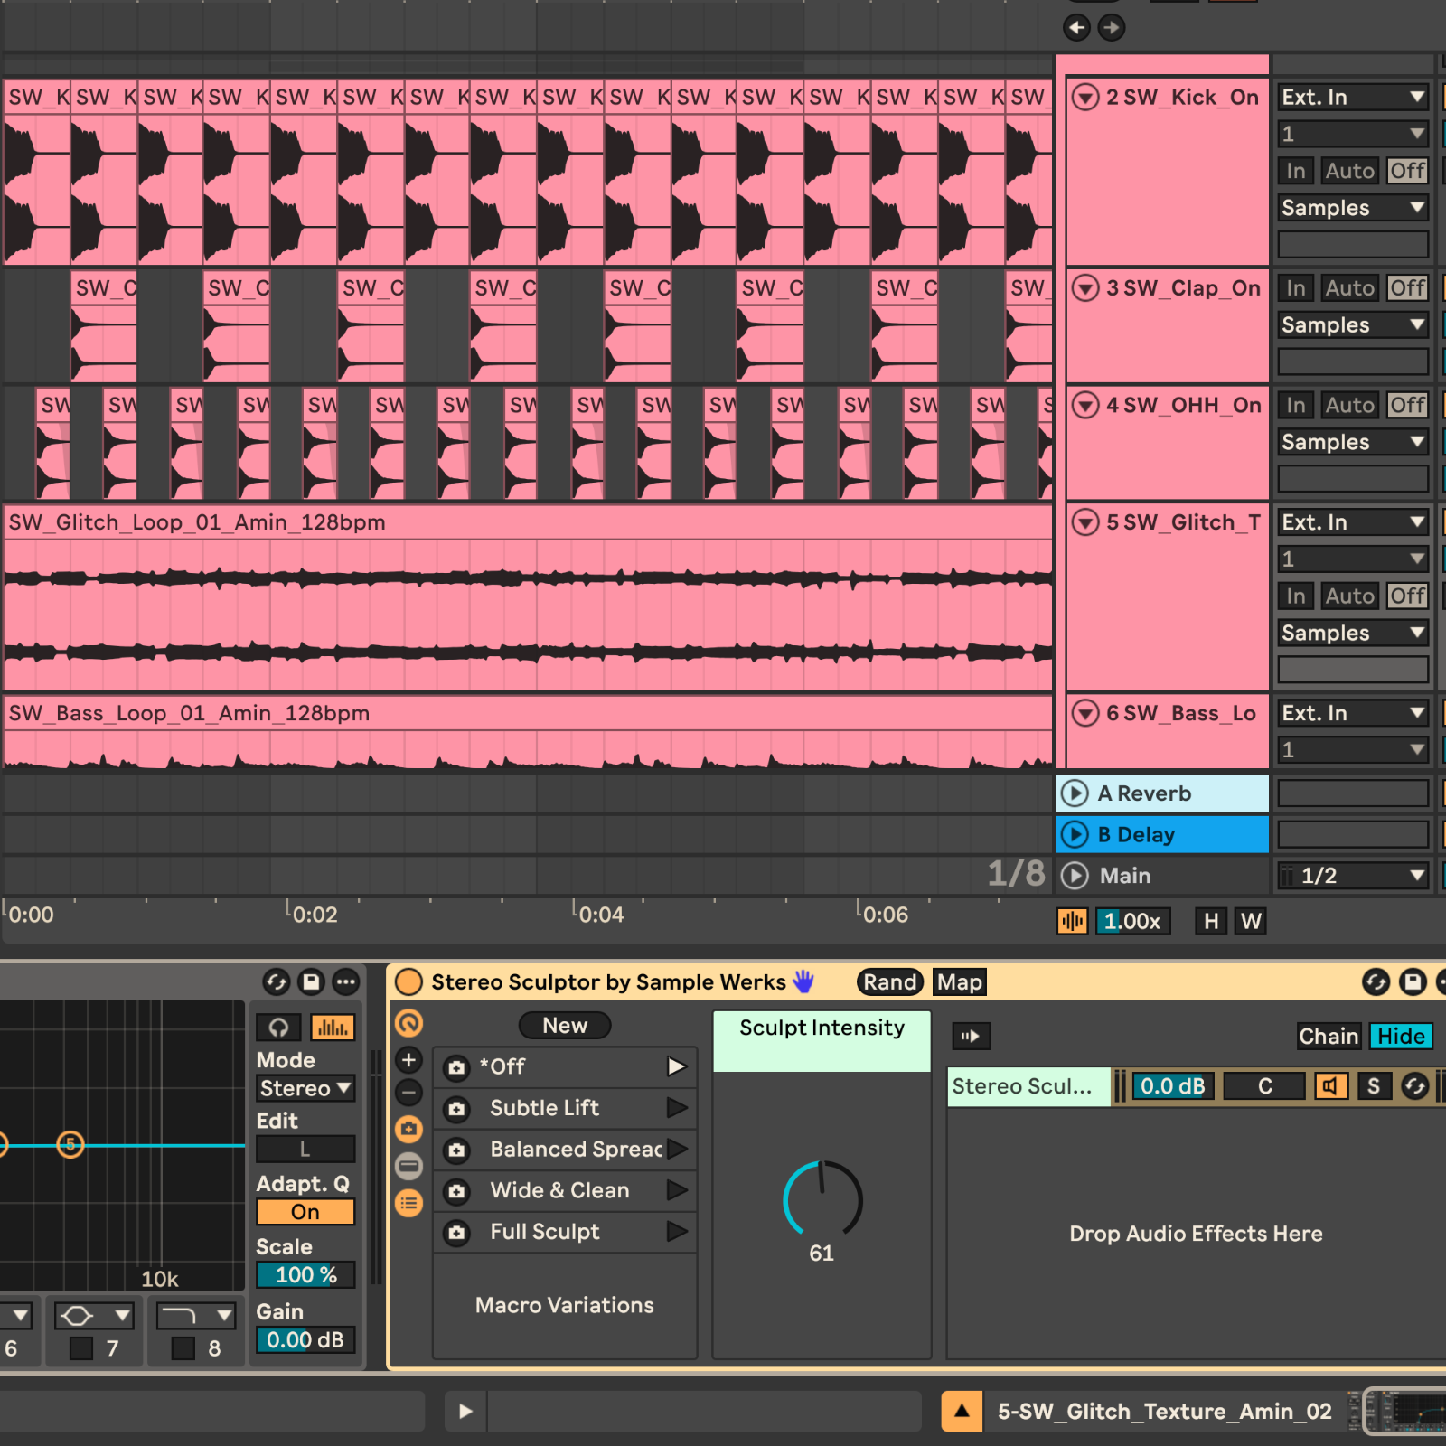
Task: Add new macro variation with plus icon
Action: (x=408, y=1060)
